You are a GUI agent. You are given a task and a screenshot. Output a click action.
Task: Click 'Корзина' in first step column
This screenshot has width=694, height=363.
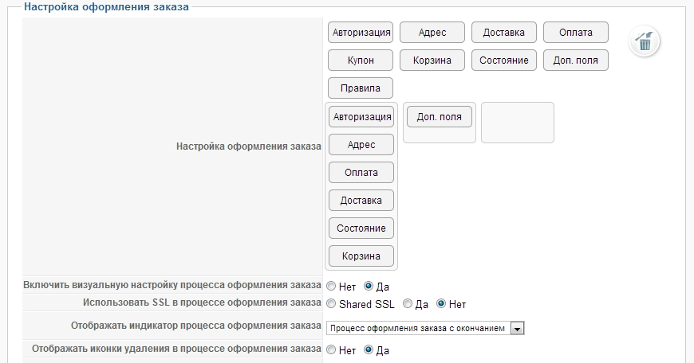[x=361, y=256]
